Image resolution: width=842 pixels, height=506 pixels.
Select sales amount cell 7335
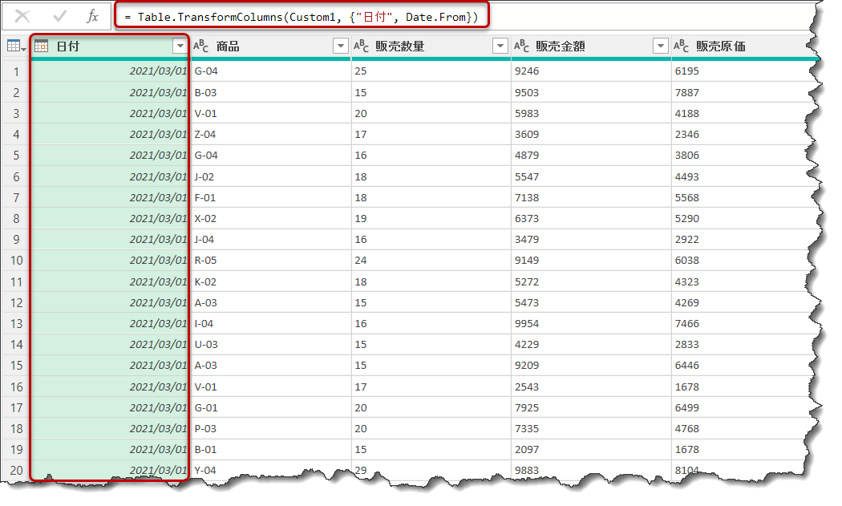pos(591,429)
